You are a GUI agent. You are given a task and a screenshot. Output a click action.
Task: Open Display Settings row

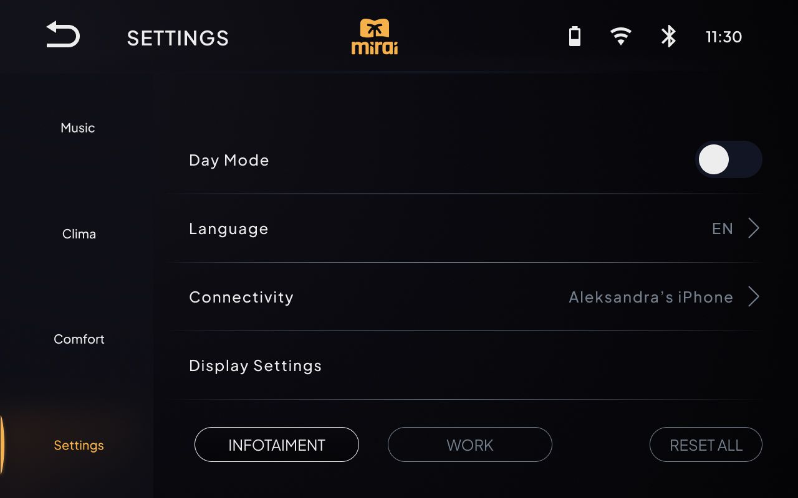coord(464,365)
